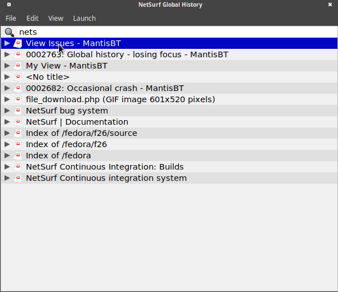The image size is (338, 292).
Task: Open the File menu
Action: point(11,18)
